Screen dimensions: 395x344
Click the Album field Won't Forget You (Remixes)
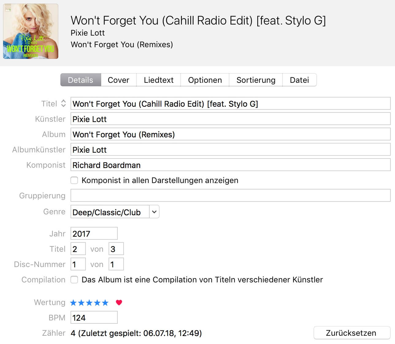[x=230, y=134]
